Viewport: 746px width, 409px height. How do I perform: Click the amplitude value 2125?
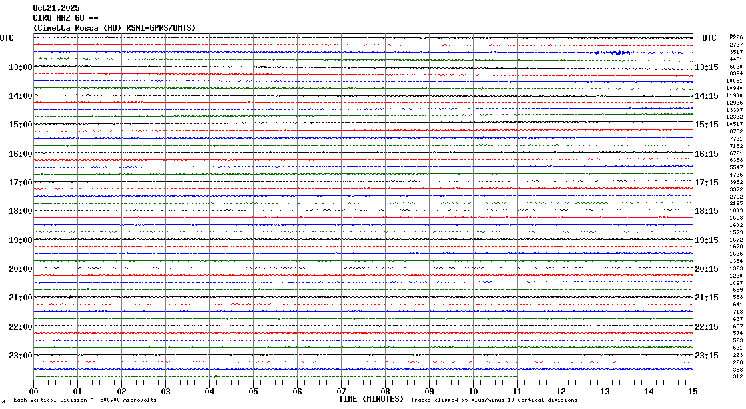736,204
